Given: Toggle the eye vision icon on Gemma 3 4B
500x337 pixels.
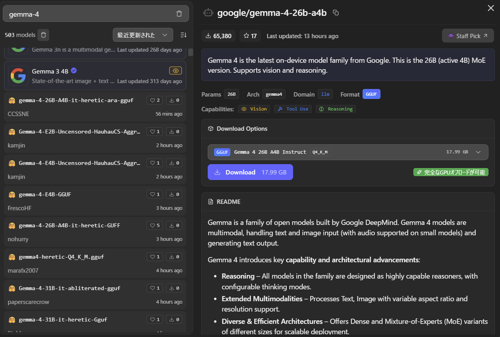Looking at the screenshot, I should point(175,71).
